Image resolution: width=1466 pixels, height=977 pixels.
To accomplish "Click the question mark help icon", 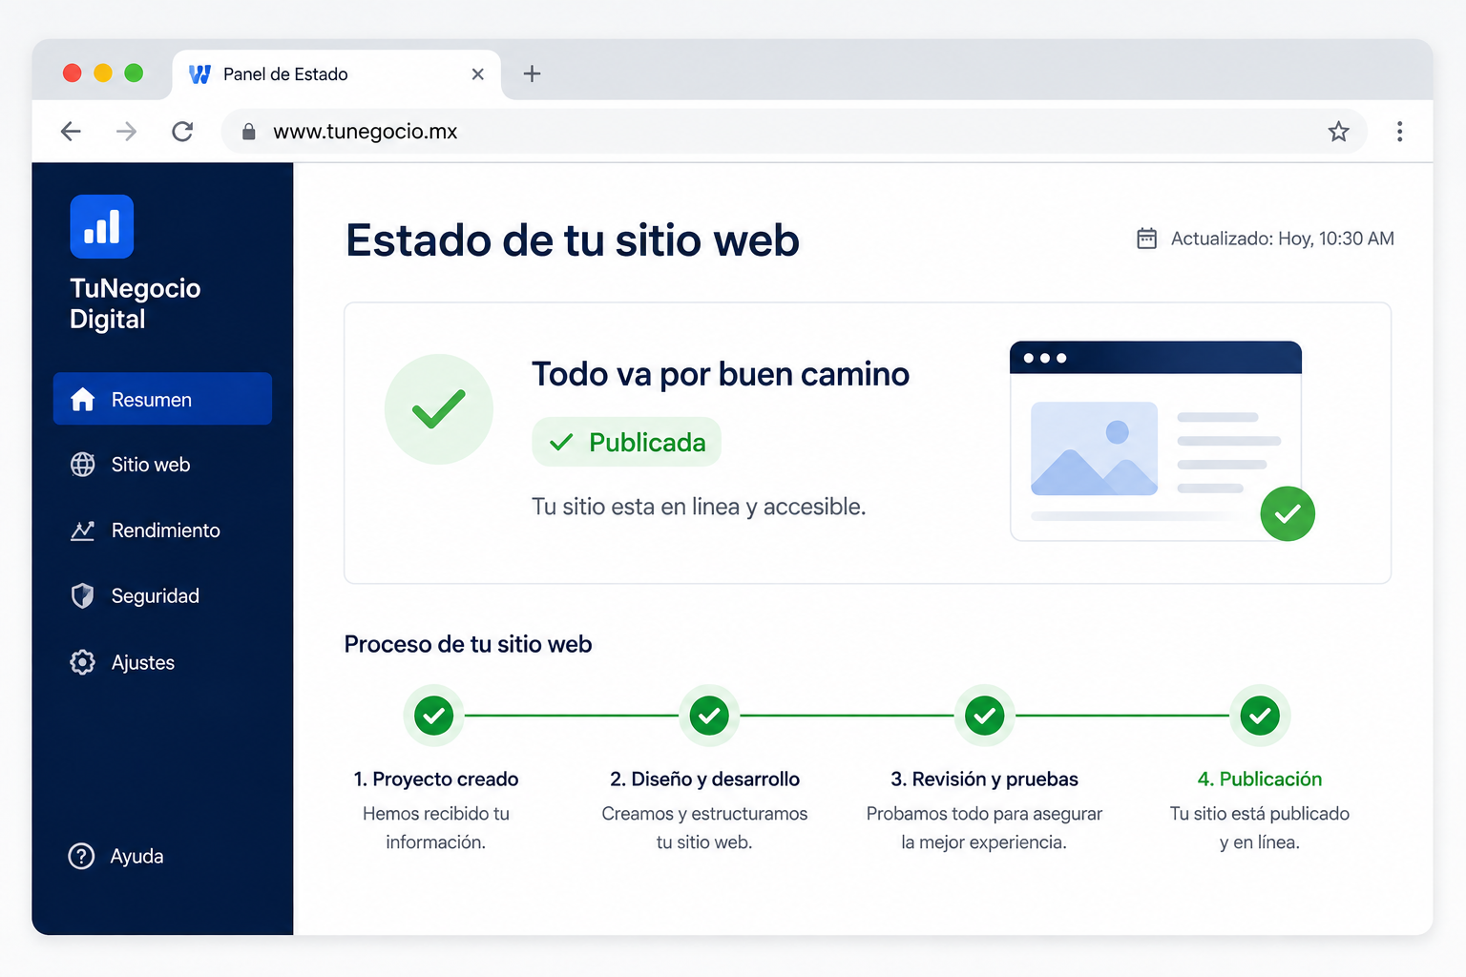I will pyautogui.click(x=82, y=856).
